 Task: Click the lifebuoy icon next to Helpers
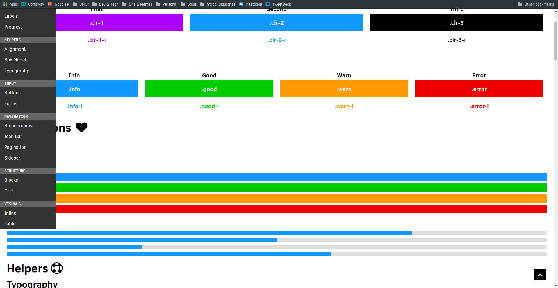tap(57, 268)
